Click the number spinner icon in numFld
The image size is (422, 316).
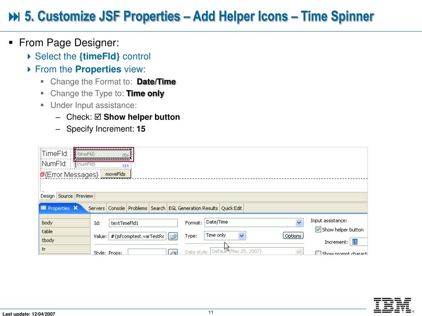pyautogui.click(x=125, y=165)
